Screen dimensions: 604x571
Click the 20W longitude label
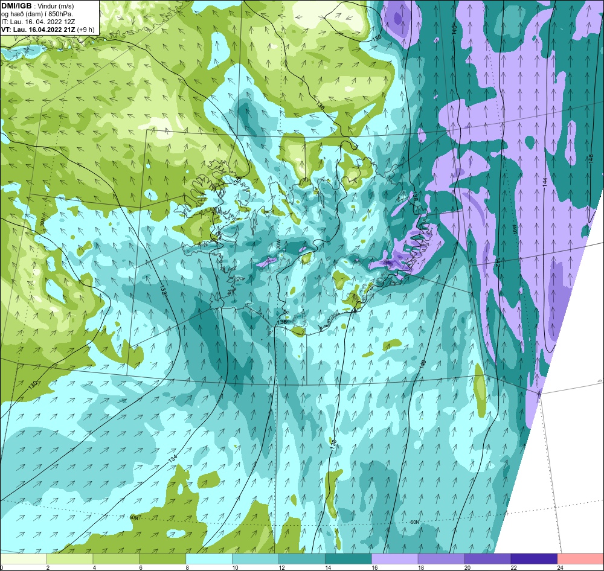click(x=278, y=245)
